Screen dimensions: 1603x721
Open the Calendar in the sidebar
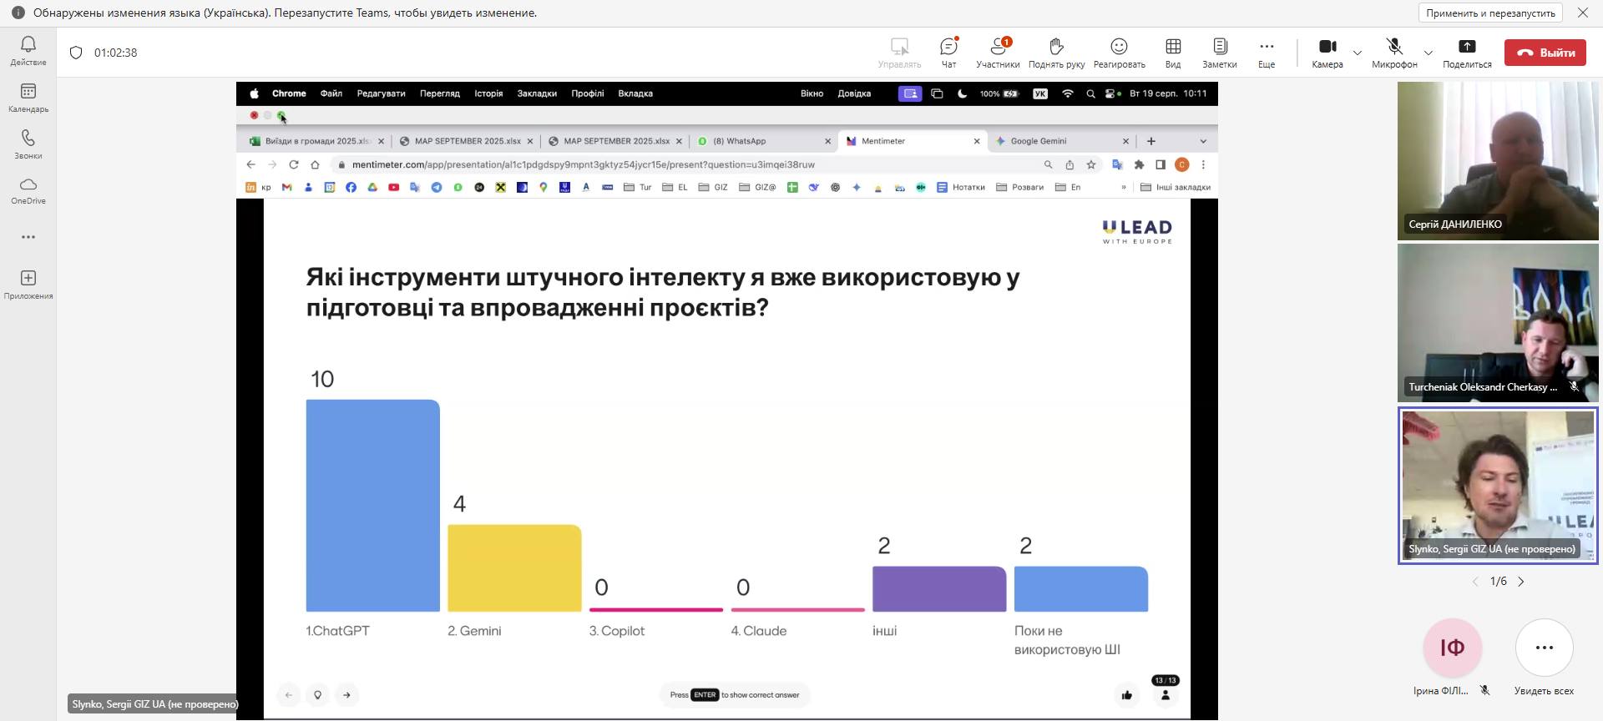pos(28,97)
